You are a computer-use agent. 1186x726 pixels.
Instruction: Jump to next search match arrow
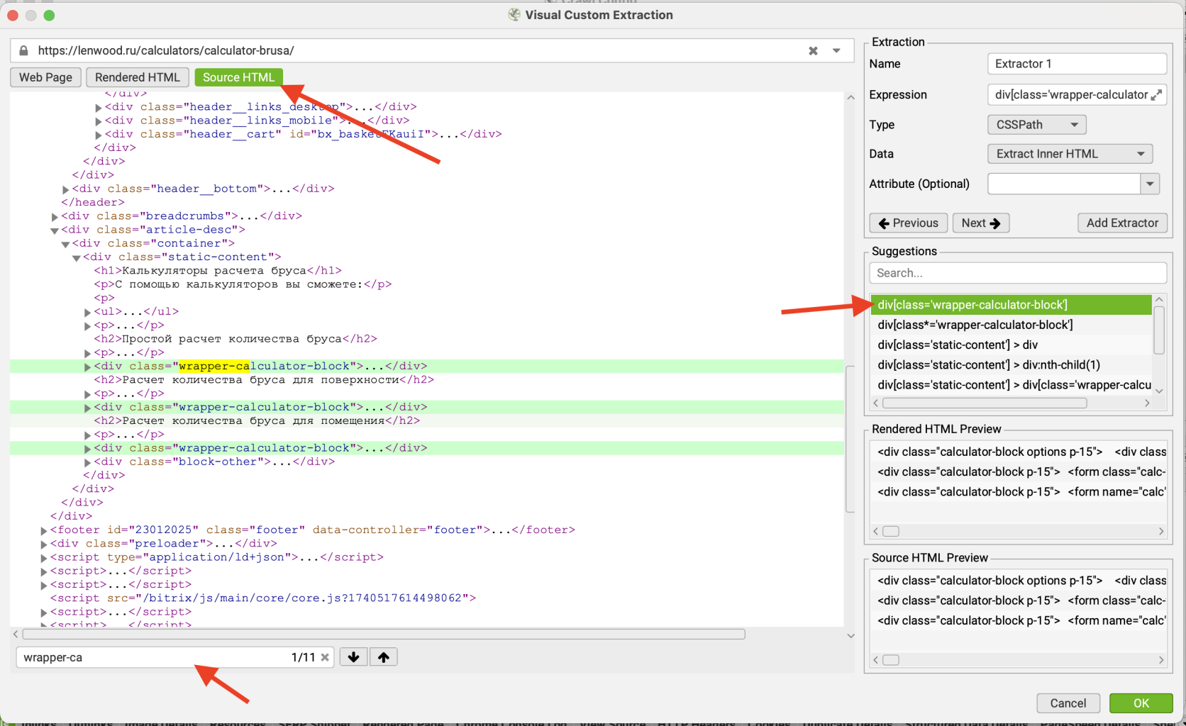point(353,657)
